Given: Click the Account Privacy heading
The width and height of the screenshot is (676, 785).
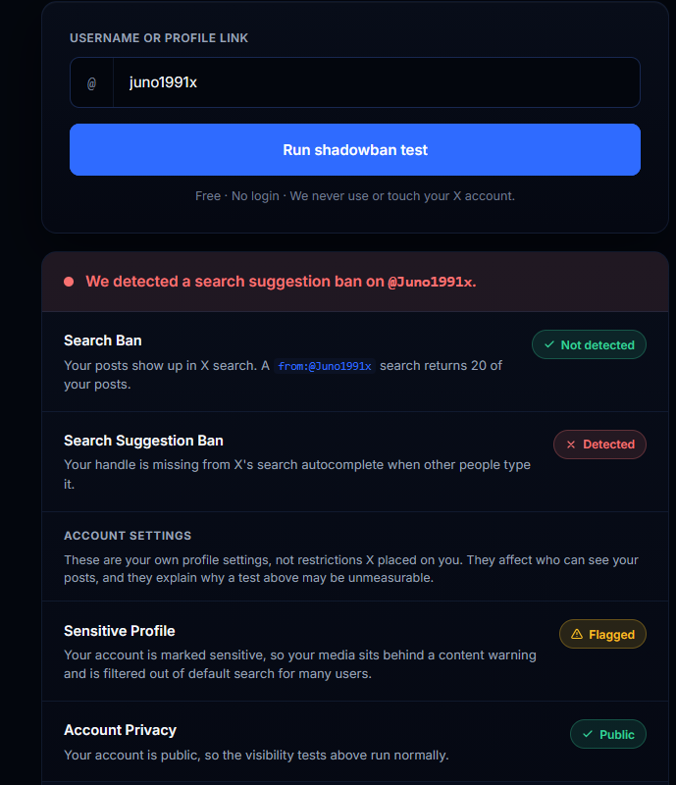Looking at the screenshot, I should tap(120, 730).
